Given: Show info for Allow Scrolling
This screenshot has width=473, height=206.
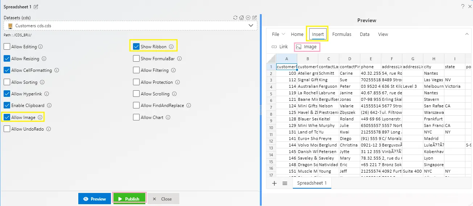Looking at the screenshot, I should coord(174,94).
